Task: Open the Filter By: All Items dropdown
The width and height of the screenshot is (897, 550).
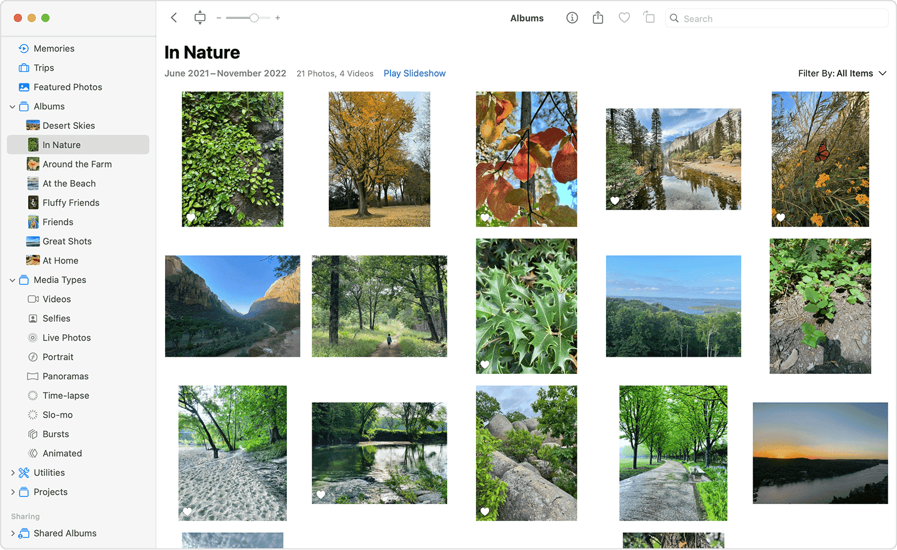Action: (842, 73)
